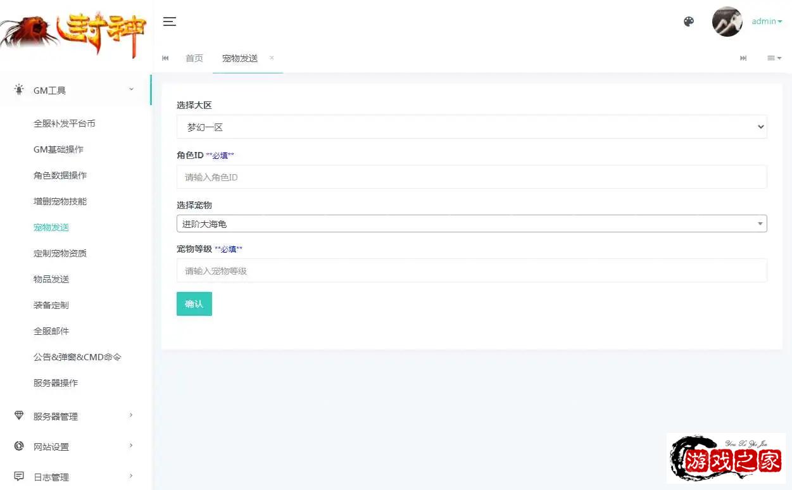792x490 pixels.
Task: Click the 角色ID input field
Action: [471, 177]
